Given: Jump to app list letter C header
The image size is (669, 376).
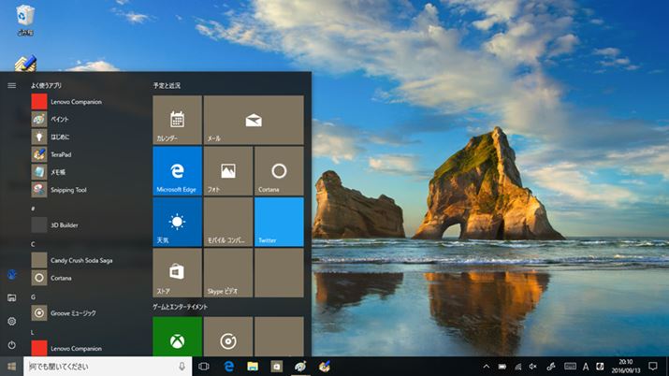Looking at the screenshot, I should 34,242.
